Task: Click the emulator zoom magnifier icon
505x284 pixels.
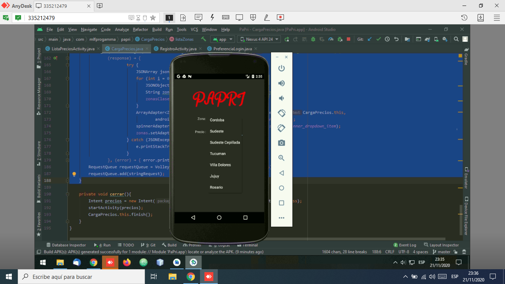Action: pos(281,158)
